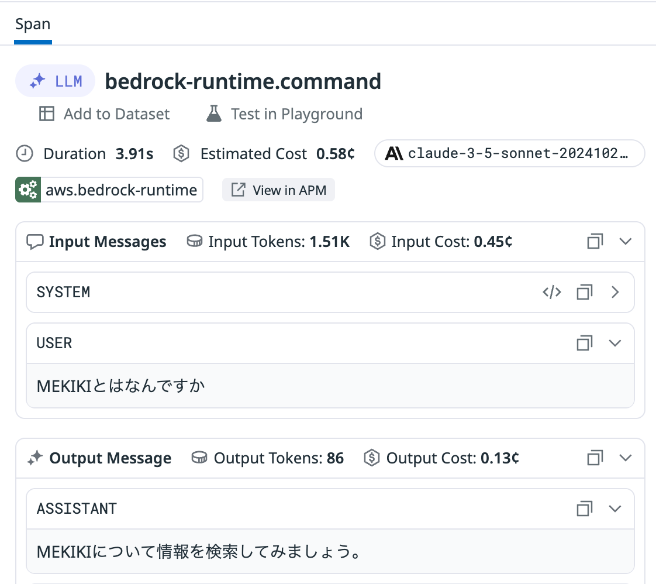Click the aws.bedrock-runtime service tag
Image resolution: width=656 pixels, height=584 pixels.
[x=109, y=190]
